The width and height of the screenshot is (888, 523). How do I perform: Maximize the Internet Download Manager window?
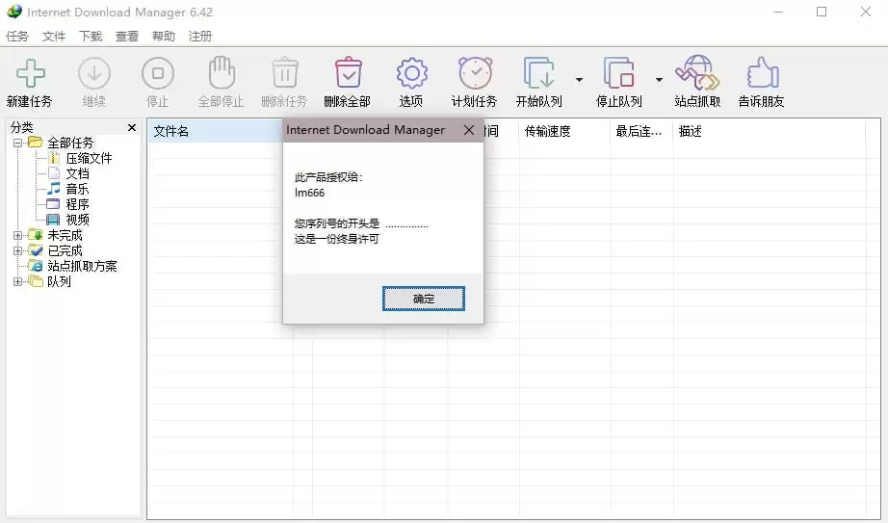pos(822,12)
